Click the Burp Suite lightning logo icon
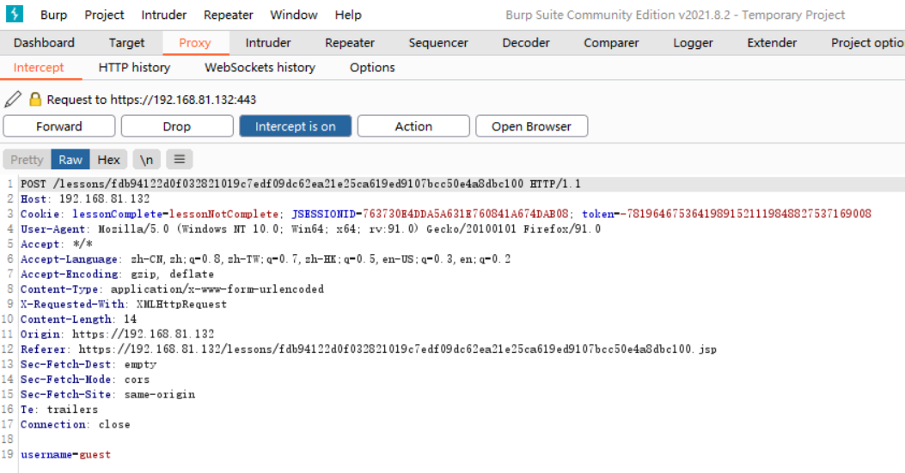This screenshot has height=473, width=905. (x=15, y=15)
